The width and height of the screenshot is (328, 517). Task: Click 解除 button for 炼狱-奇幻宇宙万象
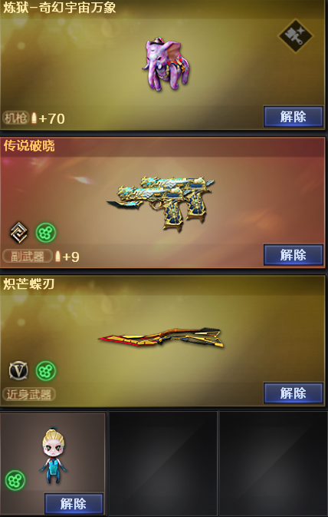coord(293,117)
